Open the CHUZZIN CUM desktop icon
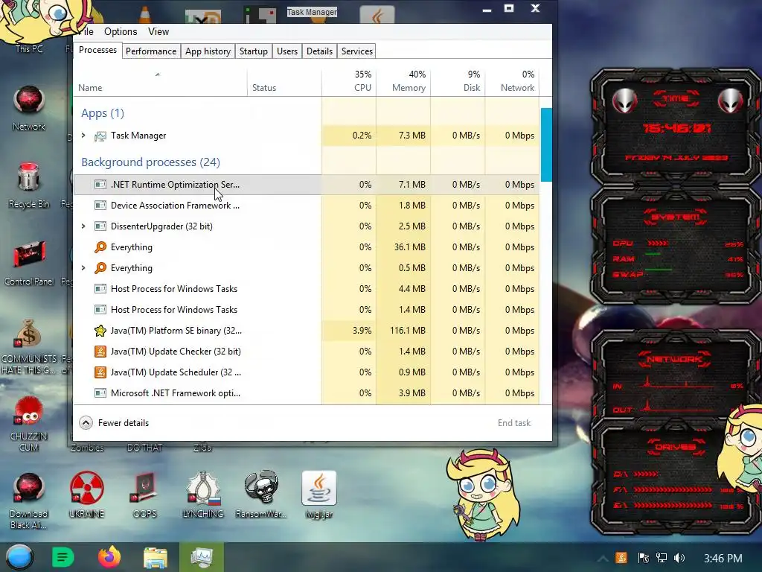 point(29,423)
